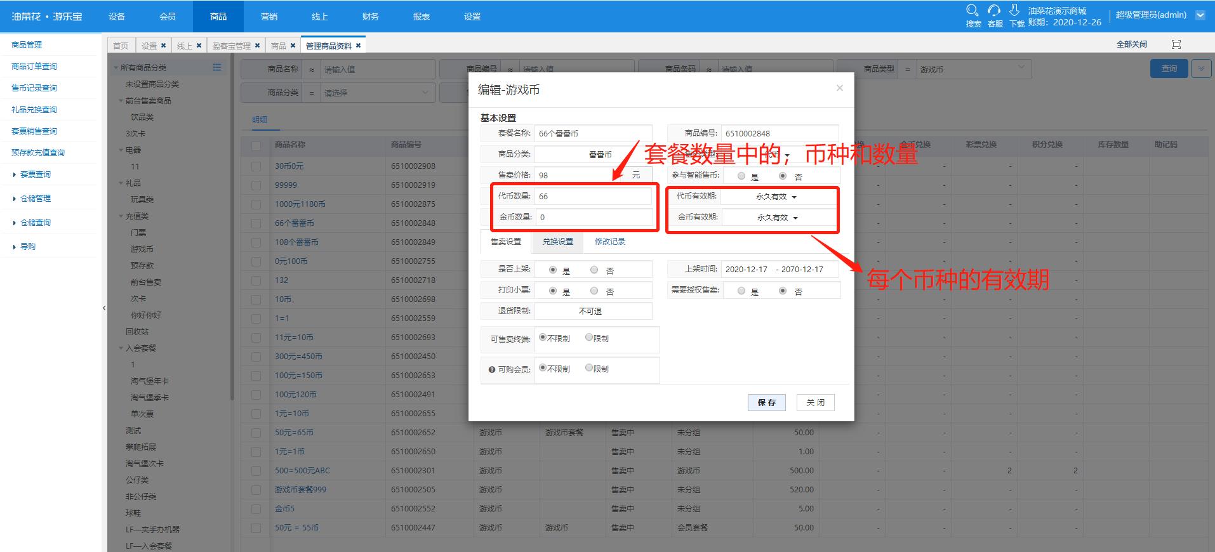Click the 金币数量 input field

coord(593,218)
